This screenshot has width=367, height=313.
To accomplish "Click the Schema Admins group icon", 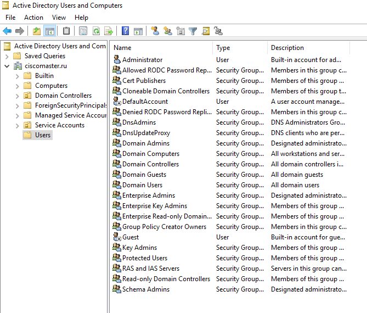I will (x=117, y=289).
